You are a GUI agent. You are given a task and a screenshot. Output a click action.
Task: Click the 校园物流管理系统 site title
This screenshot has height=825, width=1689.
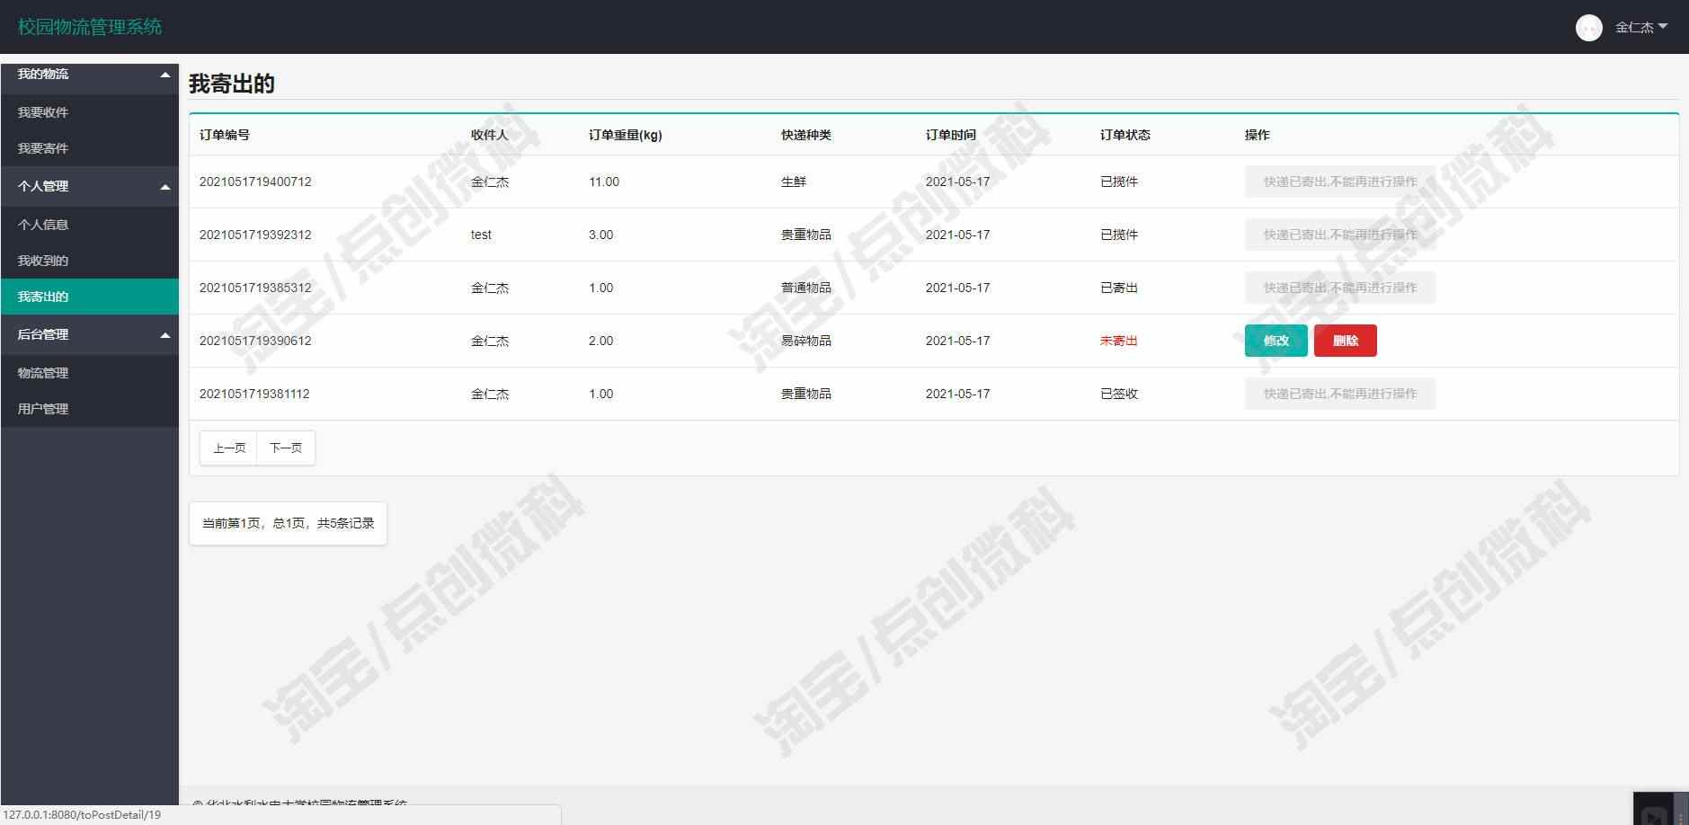click(90, 27)
